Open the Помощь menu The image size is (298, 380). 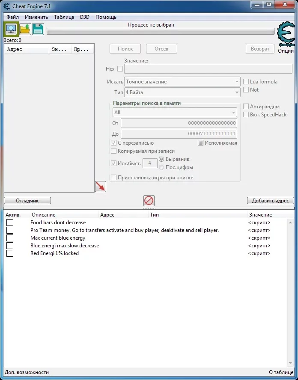106,17
